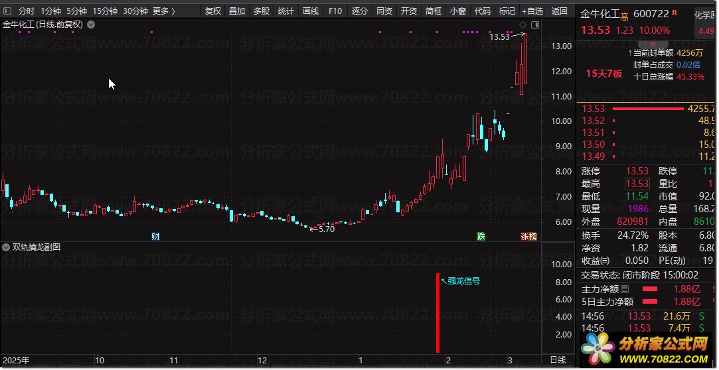
Task: Click the orange 高 badge next to 金牛化工
Action: [x=624, y=17]
